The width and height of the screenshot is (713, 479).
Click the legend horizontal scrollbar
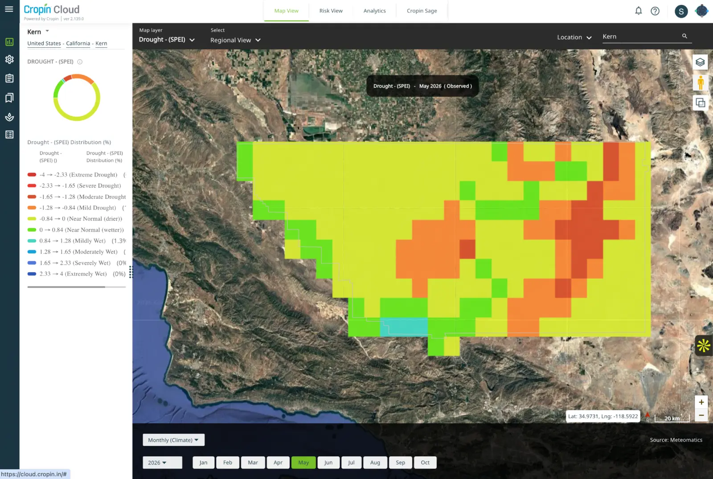[x=66, y=287]
